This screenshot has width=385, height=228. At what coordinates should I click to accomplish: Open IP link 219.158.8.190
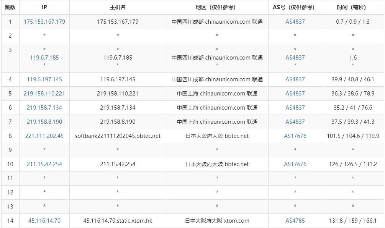point(44,122)
